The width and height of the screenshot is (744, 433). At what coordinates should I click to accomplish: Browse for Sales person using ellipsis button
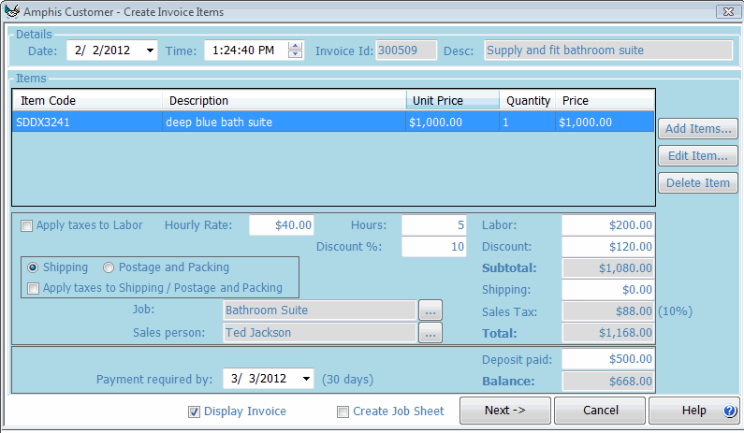[430, 333]
